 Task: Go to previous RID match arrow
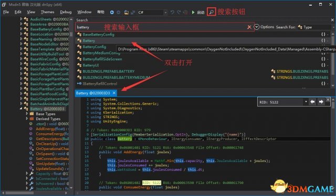[312, 102]
